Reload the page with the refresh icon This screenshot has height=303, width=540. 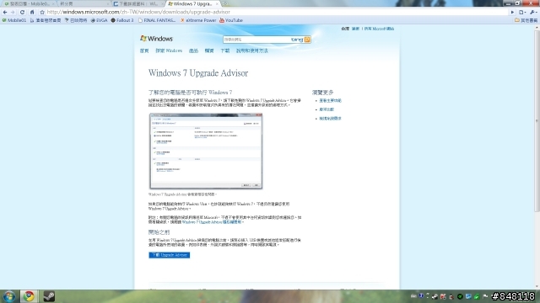(23, 12)
